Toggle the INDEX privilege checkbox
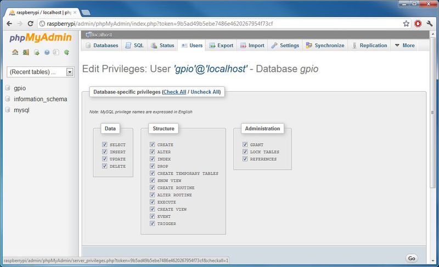Screen dimensions: 439x267 tap(153, 159)
